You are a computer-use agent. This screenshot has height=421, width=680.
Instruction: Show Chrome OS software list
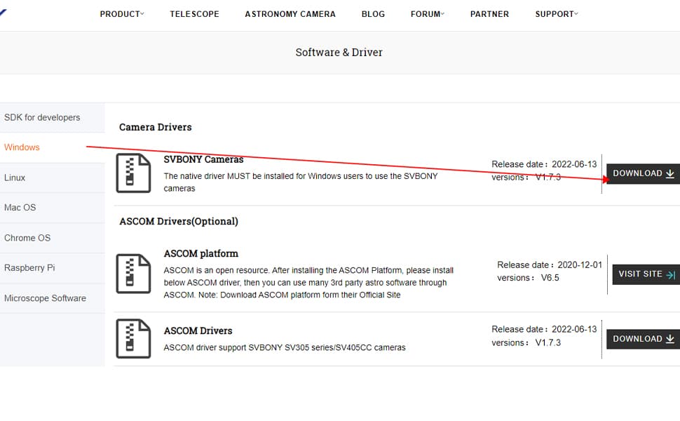[27, 238]
